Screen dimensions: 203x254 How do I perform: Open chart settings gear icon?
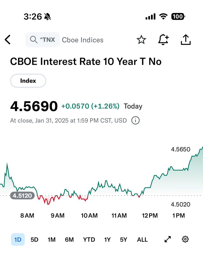185,239
